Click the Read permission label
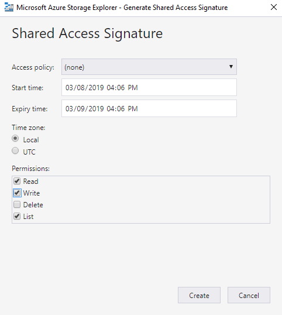Viewport: 282px width, 315px height. 30,181
